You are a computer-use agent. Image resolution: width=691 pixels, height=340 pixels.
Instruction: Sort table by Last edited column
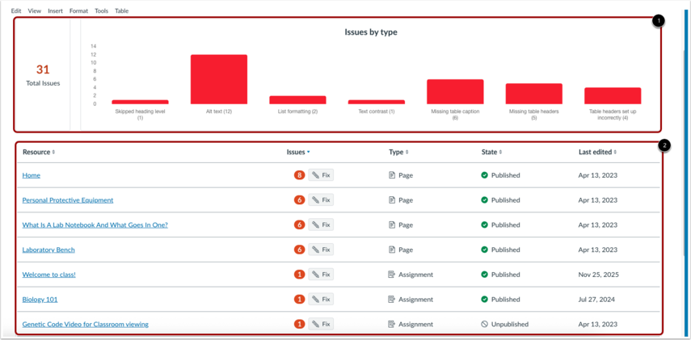point(597,152)
